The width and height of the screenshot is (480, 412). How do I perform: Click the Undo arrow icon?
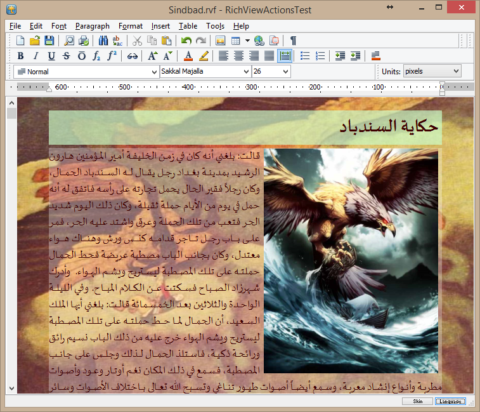(186, 41)
